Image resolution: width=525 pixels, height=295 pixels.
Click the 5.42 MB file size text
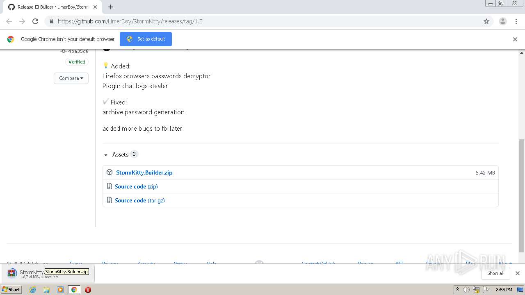coord(485,173)
